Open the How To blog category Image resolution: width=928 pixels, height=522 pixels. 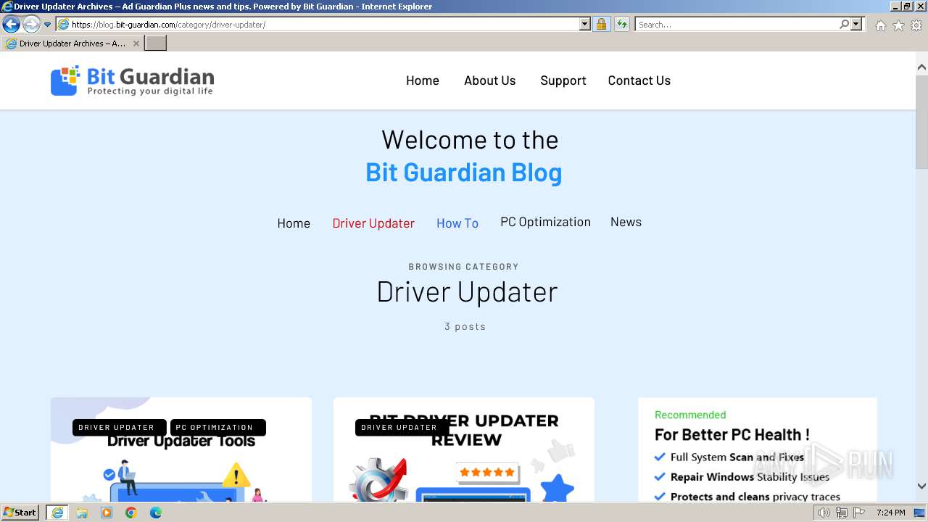(x=457, y=223)
